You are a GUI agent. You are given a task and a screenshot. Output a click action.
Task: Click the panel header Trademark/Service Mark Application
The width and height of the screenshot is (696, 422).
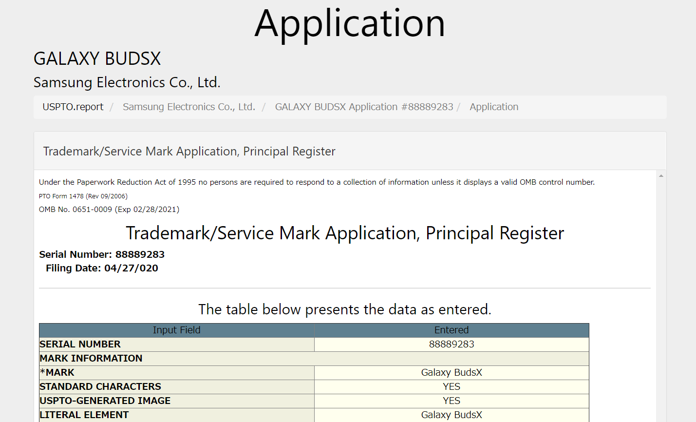189,152
